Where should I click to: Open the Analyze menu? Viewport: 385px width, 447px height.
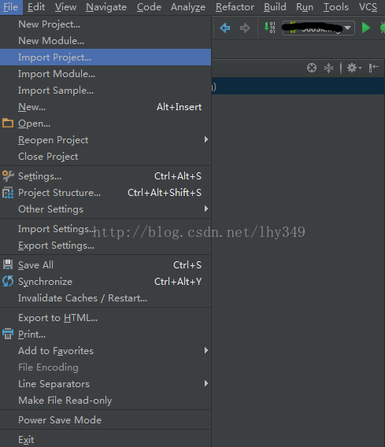pos(188,7)
